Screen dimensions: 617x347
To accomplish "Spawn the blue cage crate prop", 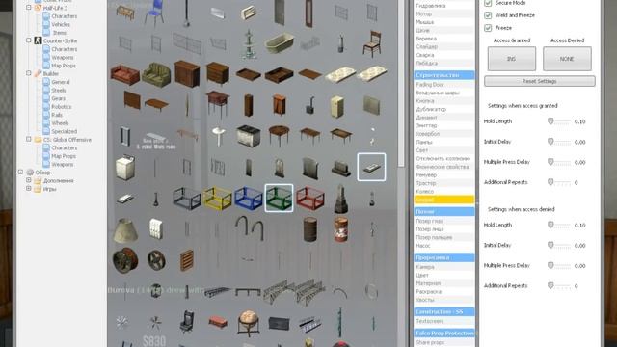I will (x=249, y=199).
